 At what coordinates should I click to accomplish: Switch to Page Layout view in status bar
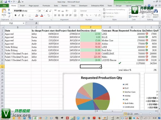coord(128,114)
